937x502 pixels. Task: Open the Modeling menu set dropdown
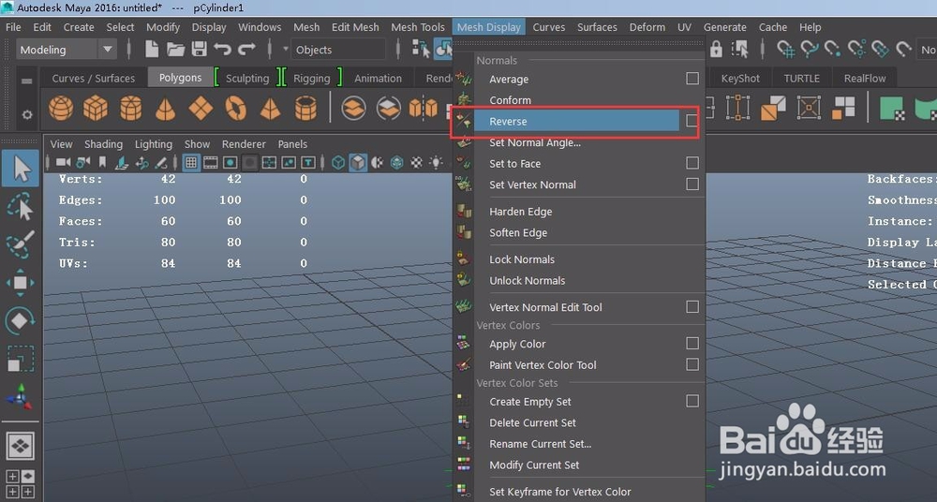[x=66, y=50]
